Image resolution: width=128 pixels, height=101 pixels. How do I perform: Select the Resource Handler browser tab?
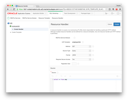(x=25, y=6)
